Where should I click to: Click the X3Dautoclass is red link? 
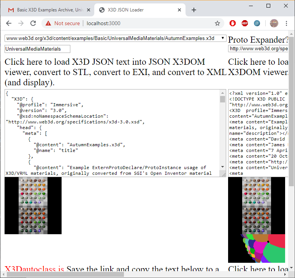coord(34,270)
